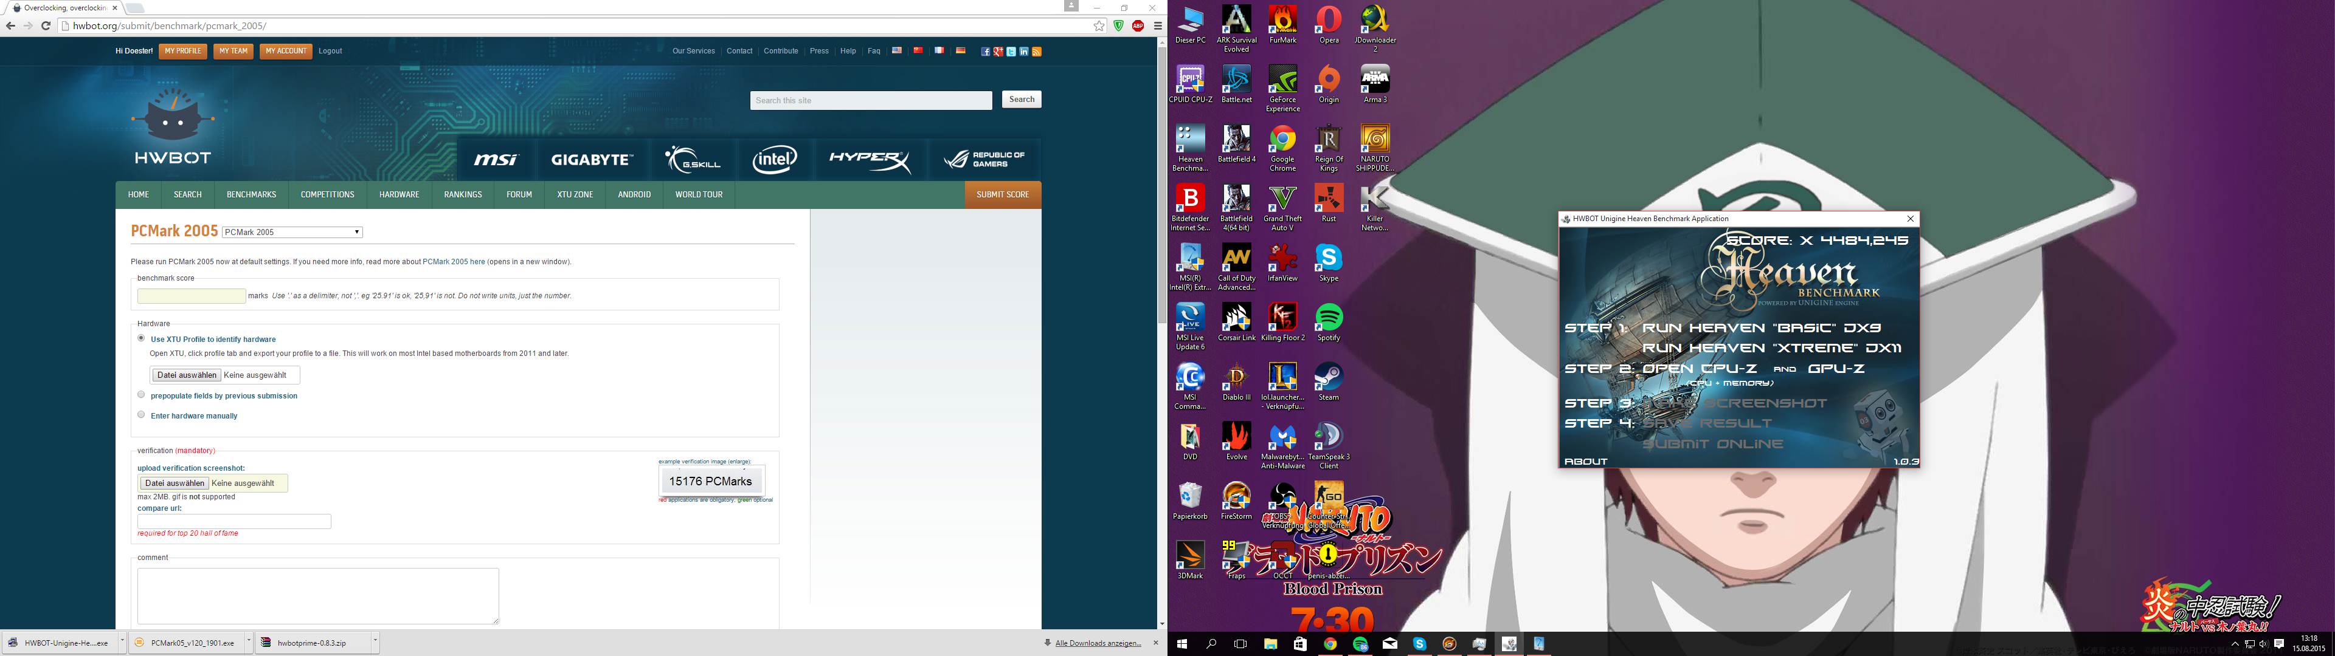2335x656 pixels.
Task: Open the Papierkorb recycle bin
Action: tap(1190, 500)
